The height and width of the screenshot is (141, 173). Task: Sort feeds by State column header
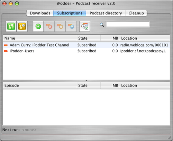coord(89,38)
